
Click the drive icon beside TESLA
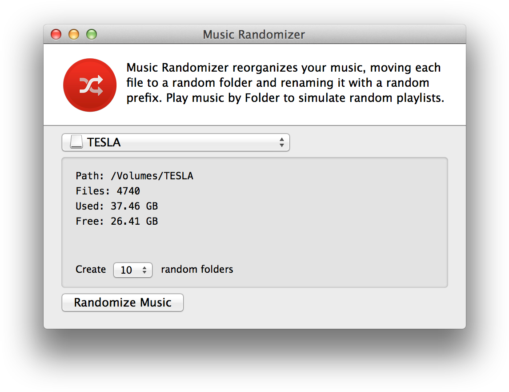click(76, 142)
